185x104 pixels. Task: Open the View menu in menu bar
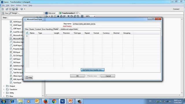pyautogui.click(x=12, y=5)
